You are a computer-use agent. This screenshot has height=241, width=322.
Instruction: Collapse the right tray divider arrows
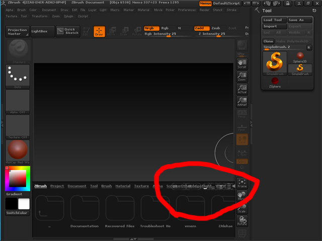point(251,124)
